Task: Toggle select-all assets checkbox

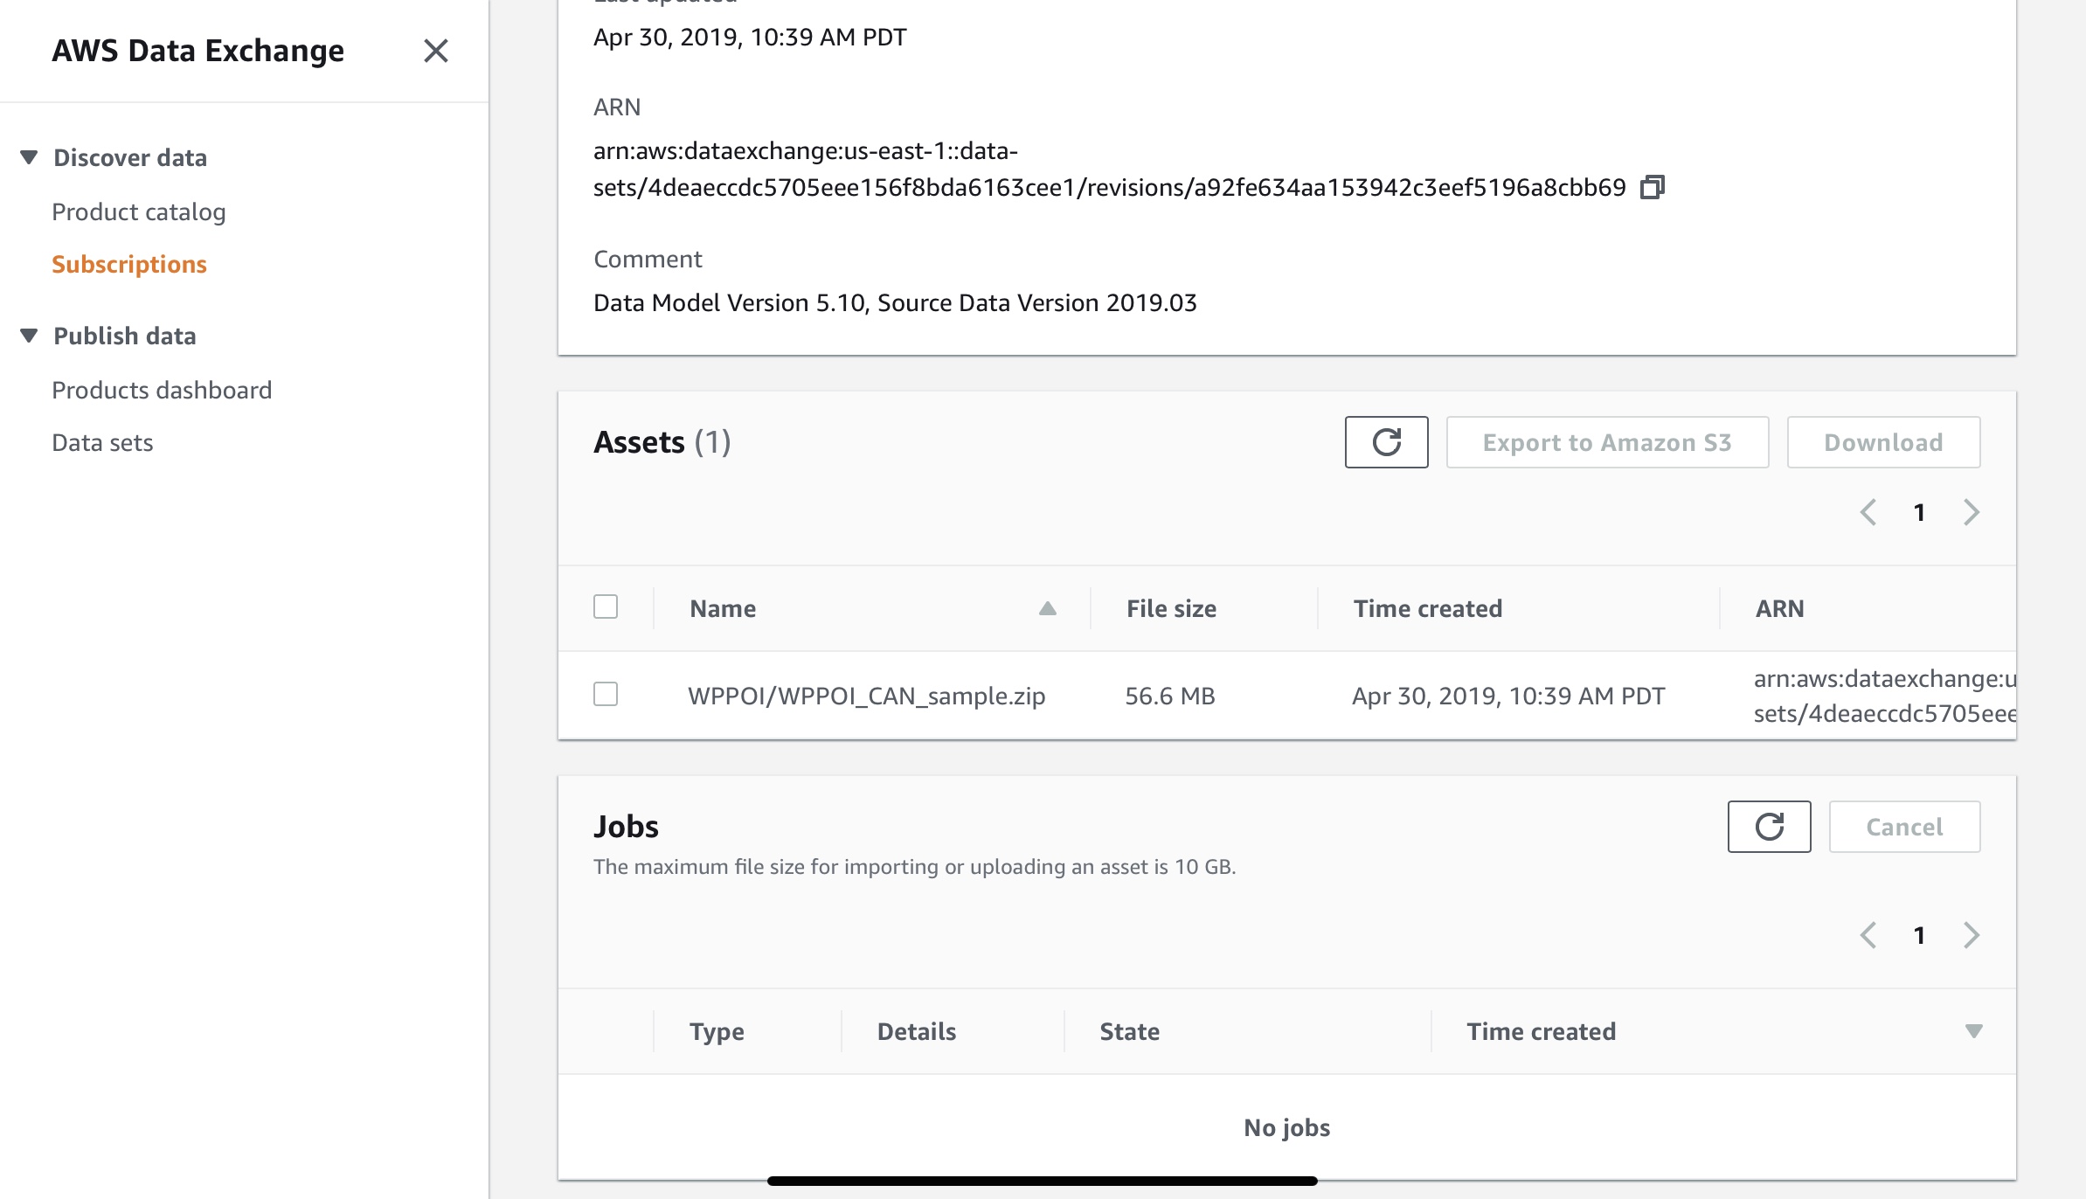Action: [x=606, y=606]
